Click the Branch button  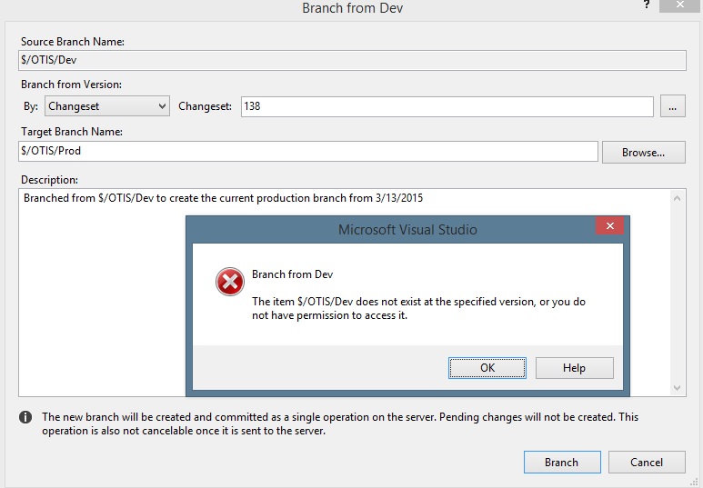pos(562,462)
